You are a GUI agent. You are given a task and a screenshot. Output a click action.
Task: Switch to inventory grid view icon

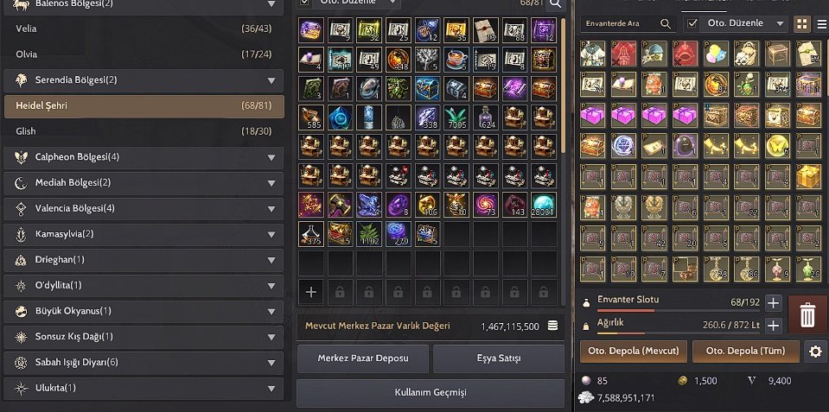point(802,24)
